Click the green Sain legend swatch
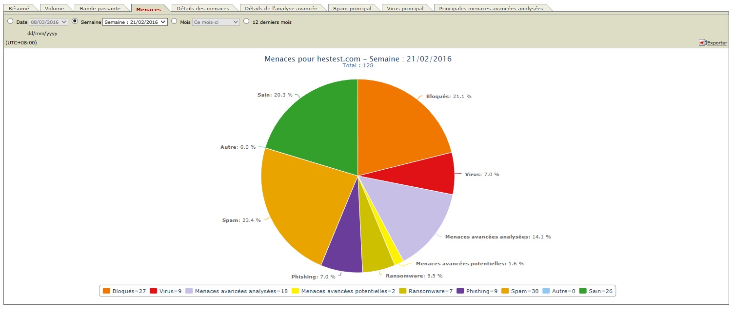 pos(583,291)
